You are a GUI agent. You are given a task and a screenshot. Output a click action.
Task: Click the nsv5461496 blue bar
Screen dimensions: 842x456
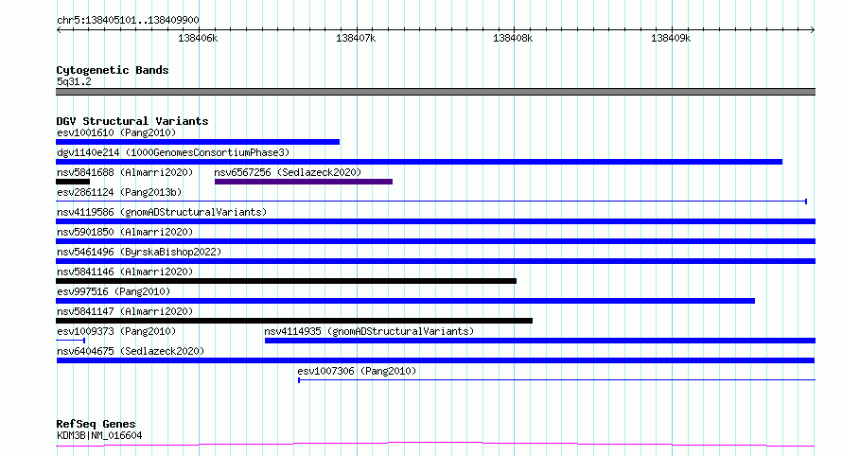(435, 261)
